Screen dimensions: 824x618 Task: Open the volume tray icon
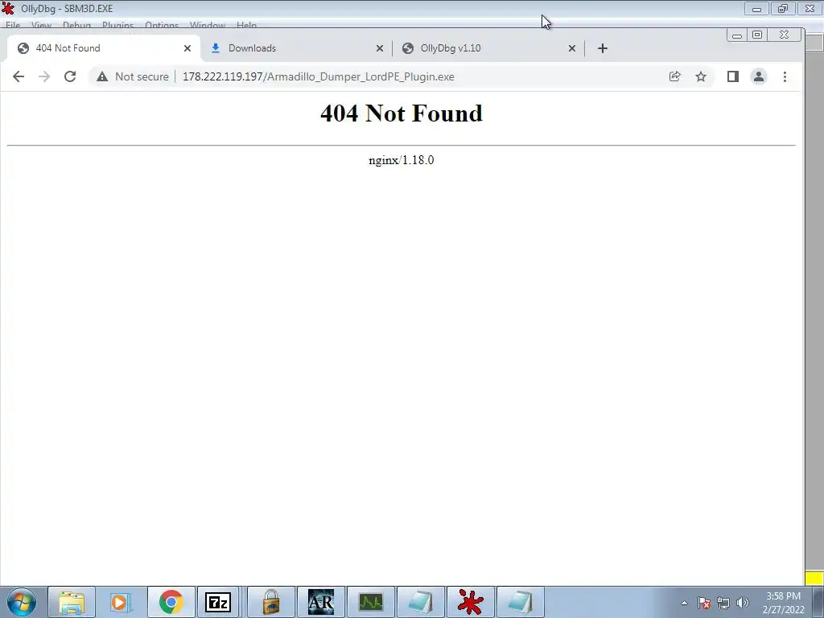[742, 604]
